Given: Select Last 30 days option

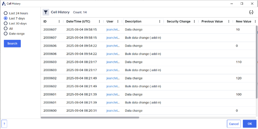Looking at the screenshot, I should (6, 23).
